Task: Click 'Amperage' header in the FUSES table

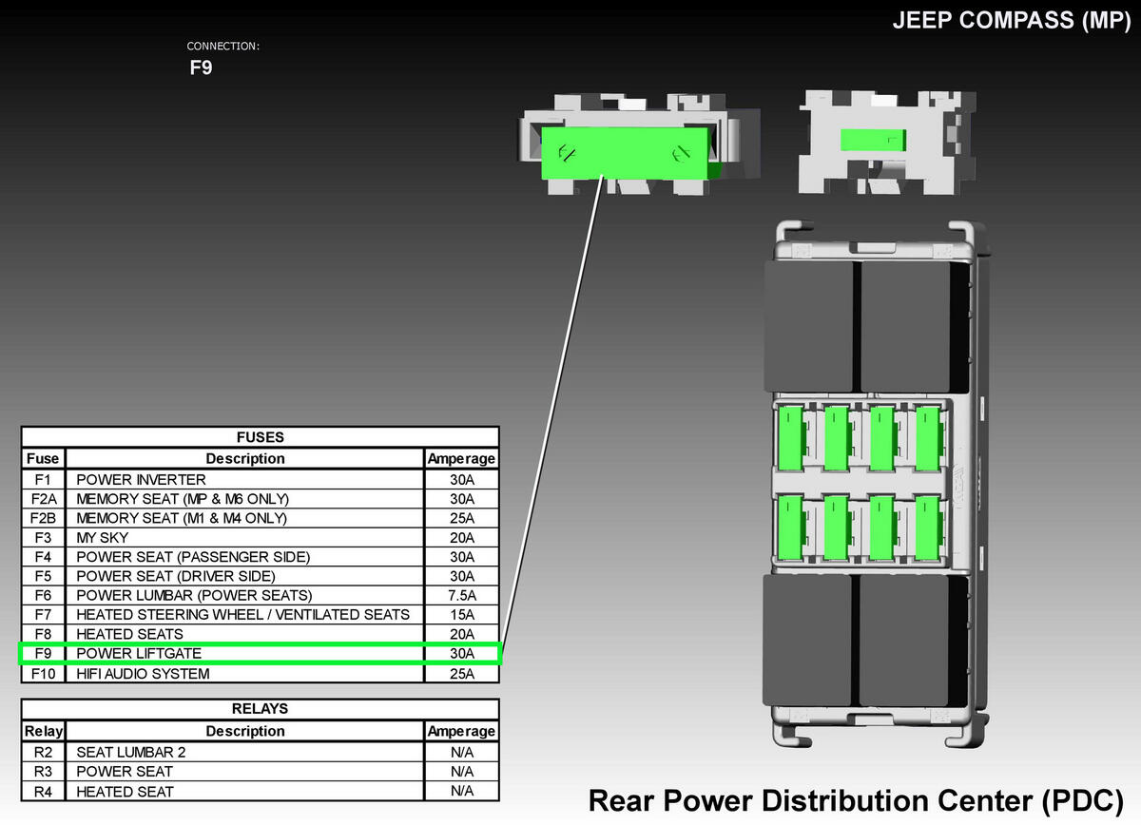Action: [462, 458]
